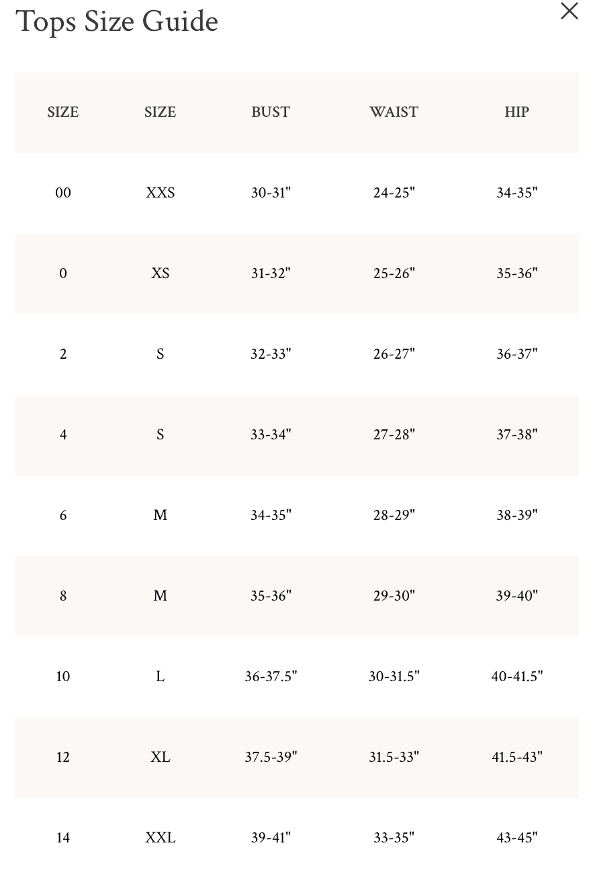591x872 pixels.
Task: Click waist measurement 28-29"
Action: tap(394, 515)
